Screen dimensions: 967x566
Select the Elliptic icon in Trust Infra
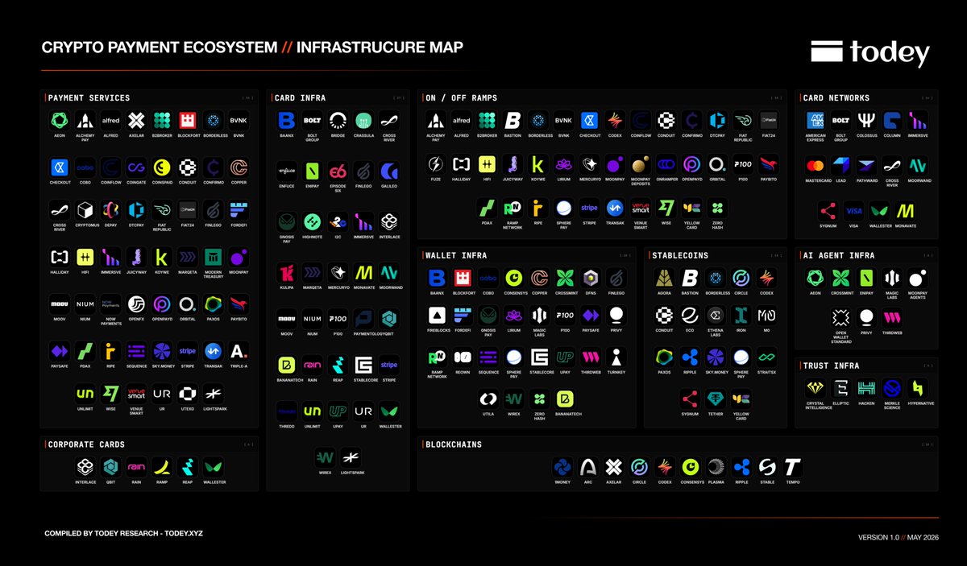[840, 388]
